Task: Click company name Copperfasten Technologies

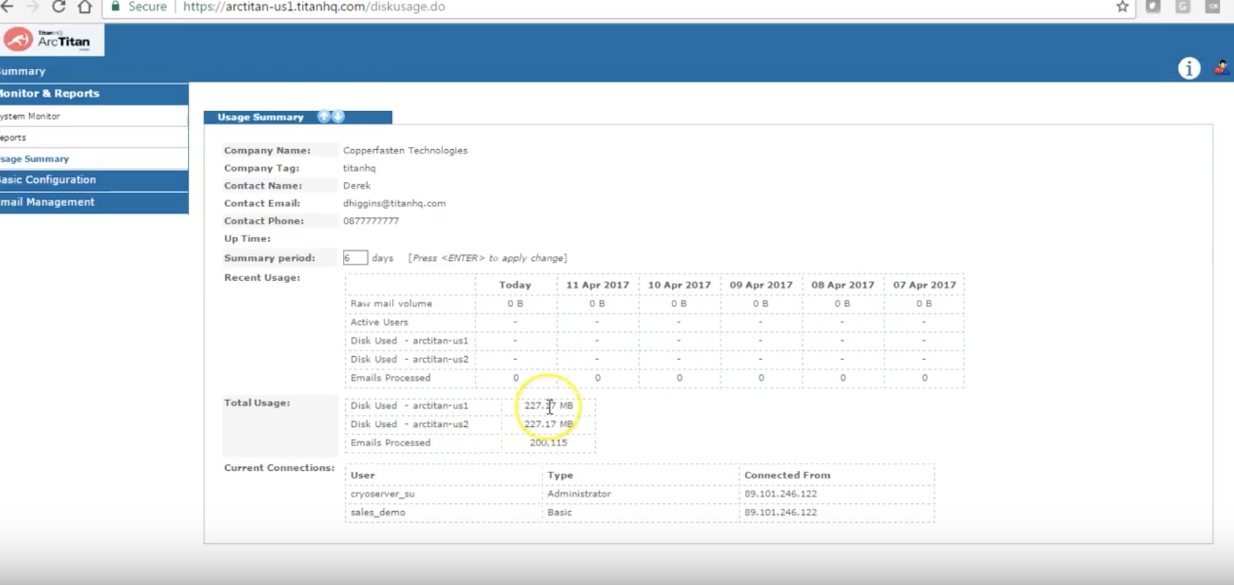Action: 405,151
